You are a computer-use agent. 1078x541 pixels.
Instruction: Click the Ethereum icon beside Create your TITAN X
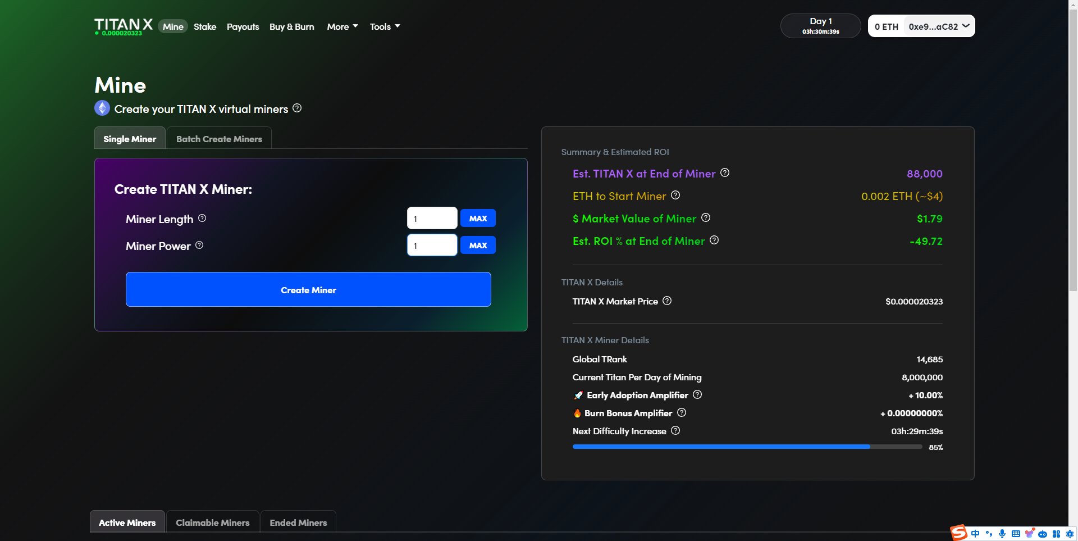(x=102, y=108)
